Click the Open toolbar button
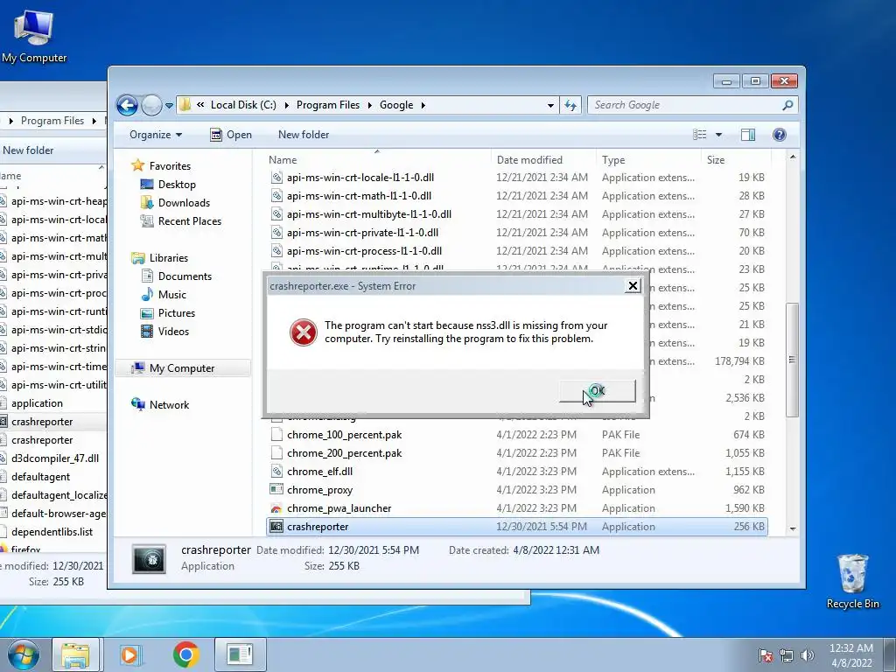The width and height of the screenshot is (896, 672). click(x=231, y=135)
